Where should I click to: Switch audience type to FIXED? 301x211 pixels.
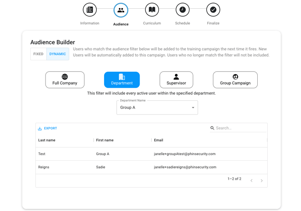38,54
